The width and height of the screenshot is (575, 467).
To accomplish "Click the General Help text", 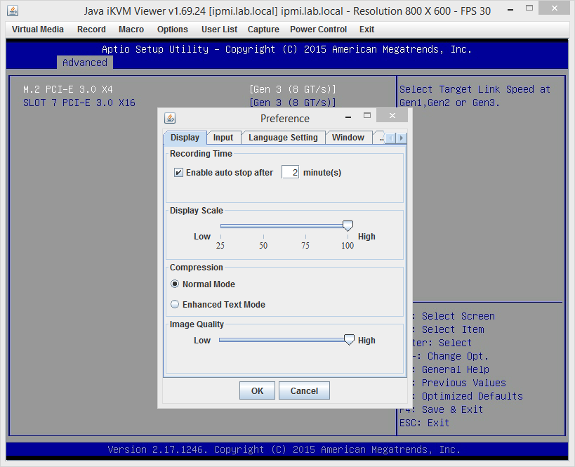I will tap(455, 369).
